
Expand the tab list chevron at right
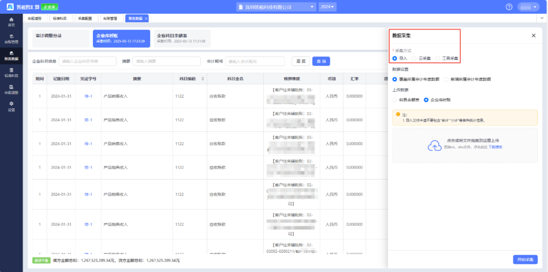pyautogui.click(x=542, y=18)
